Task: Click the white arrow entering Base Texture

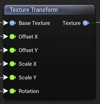Action: (x=6, y=23)
